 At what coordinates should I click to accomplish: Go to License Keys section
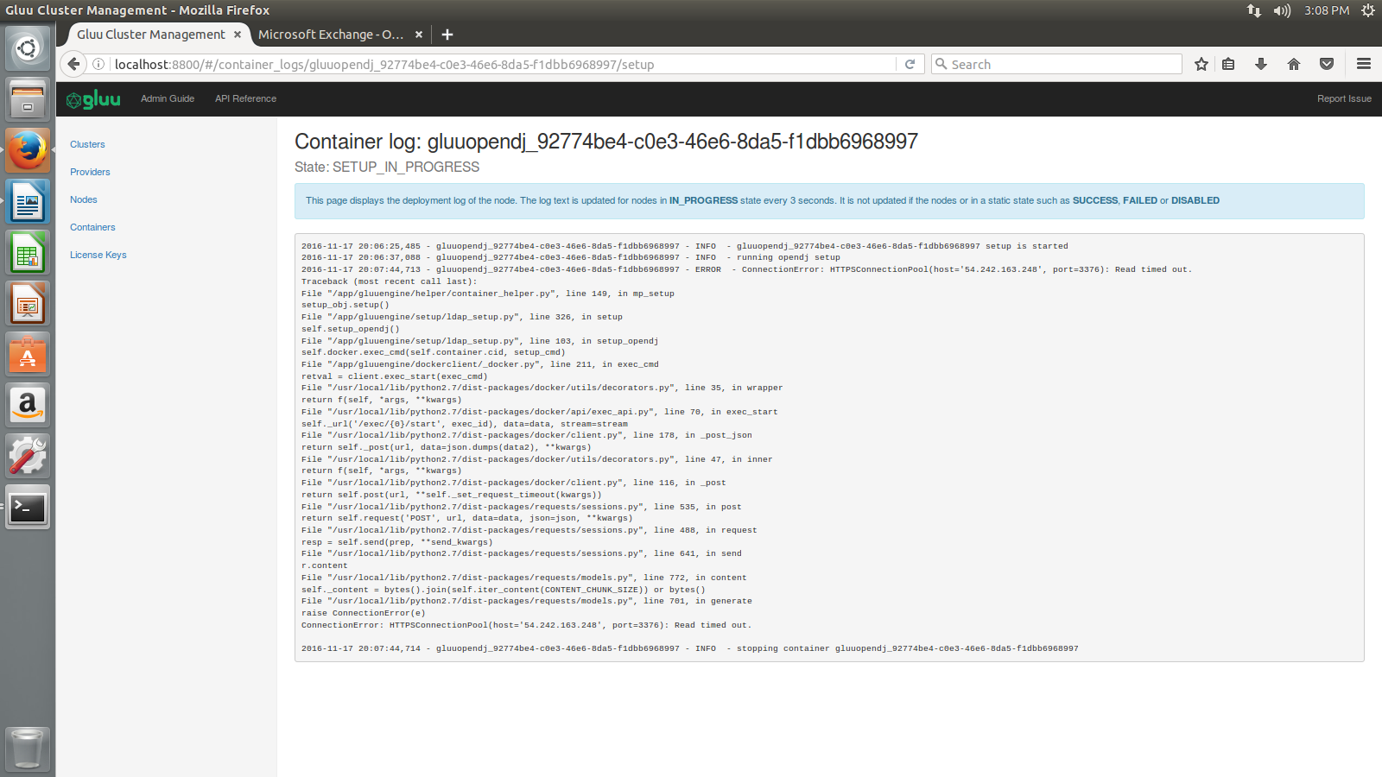(x=98, y=255)
